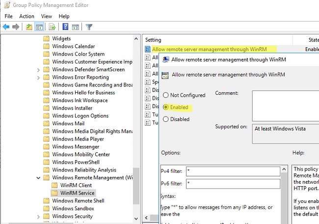Viewport: 319px width, 224px height.
Task: Click the Windows Remote Shell folder icon
Action: (x=47, y=201)
